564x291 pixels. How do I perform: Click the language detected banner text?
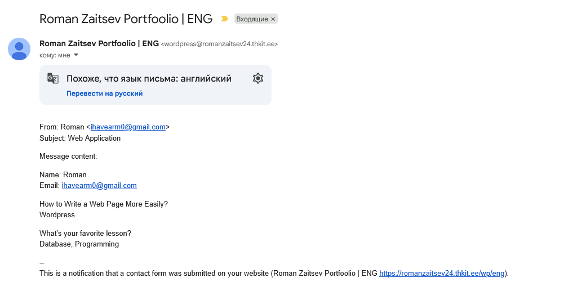(149, 79)
